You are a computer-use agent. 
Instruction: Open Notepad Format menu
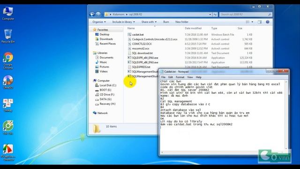tap(180, 77)
